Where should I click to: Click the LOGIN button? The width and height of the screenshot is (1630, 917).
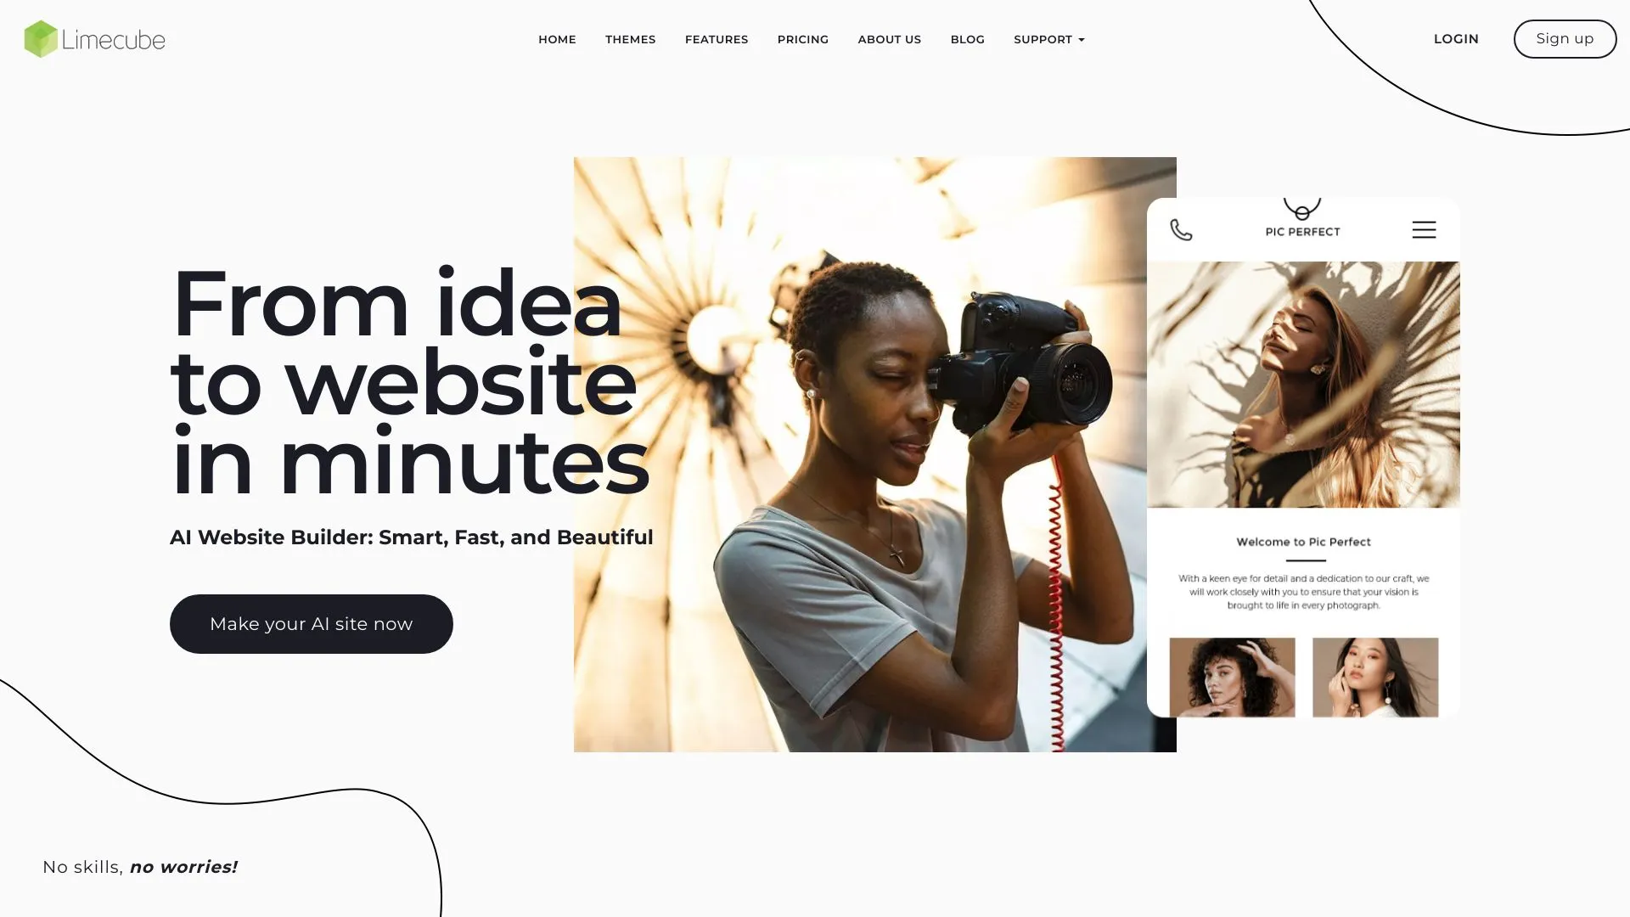click(x=1457, y=37)
